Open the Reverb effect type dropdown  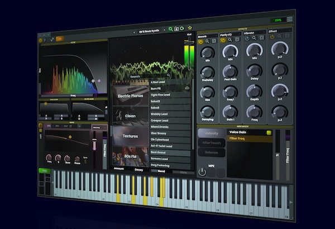click(207, 36)
